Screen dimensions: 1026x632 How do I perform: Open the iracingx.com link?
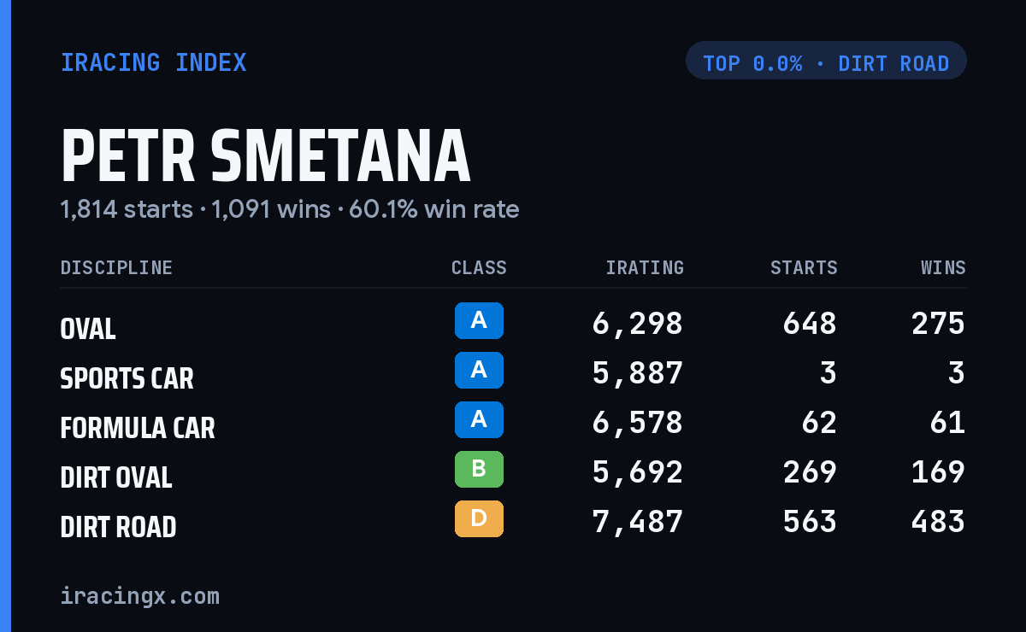pos(140,595)
